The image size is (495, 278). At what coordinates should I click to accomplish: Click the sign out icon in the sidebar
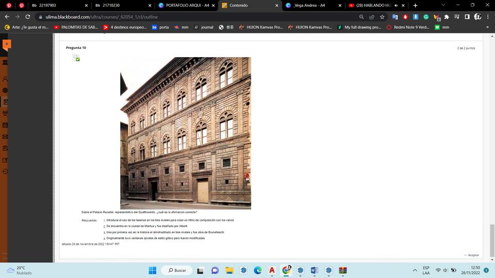pos(5,172)
